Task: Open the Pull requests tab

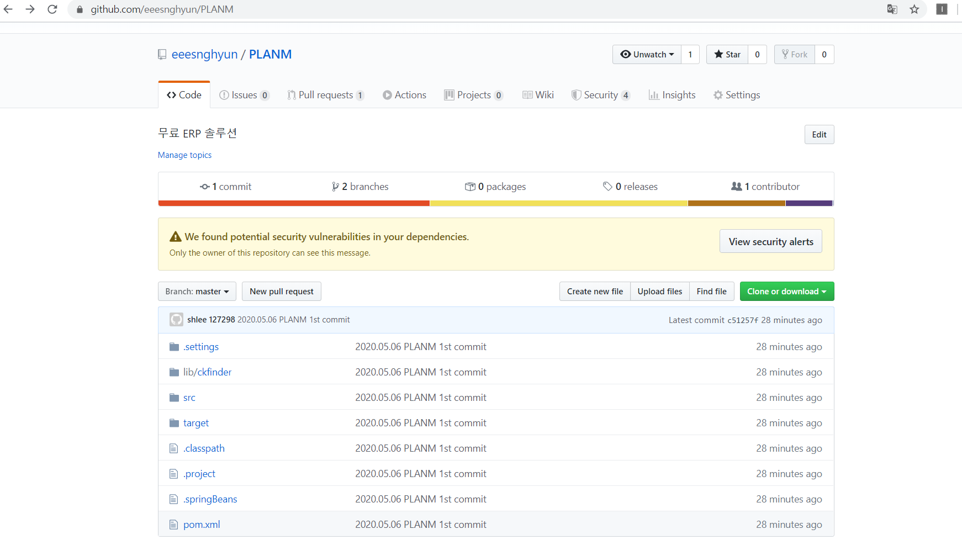Action: 325,95
